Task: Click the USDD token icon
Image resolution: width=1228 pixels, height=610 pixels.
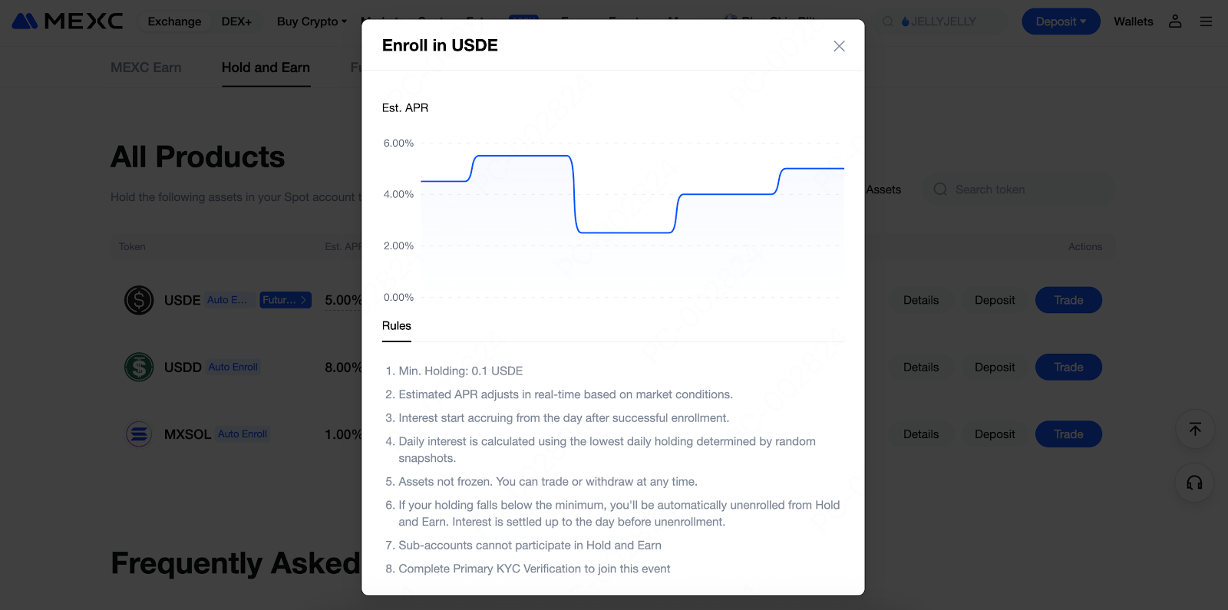Action: pos(139,367)
